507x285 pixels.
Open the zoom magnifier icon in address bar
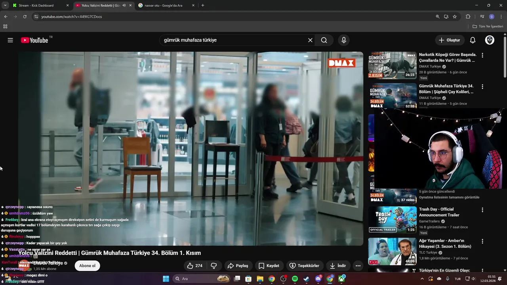click(x=437, y=17)
